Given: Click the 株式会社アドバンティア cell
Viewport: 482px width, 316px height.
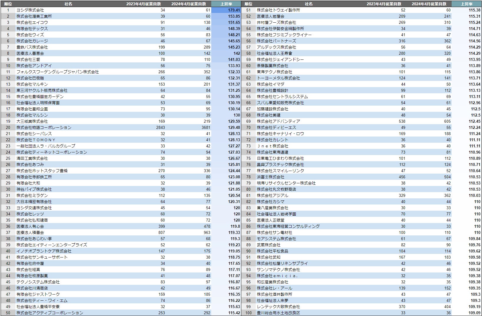Looking at the screenshot, I should pyautogui.click(x=278, y=121).
